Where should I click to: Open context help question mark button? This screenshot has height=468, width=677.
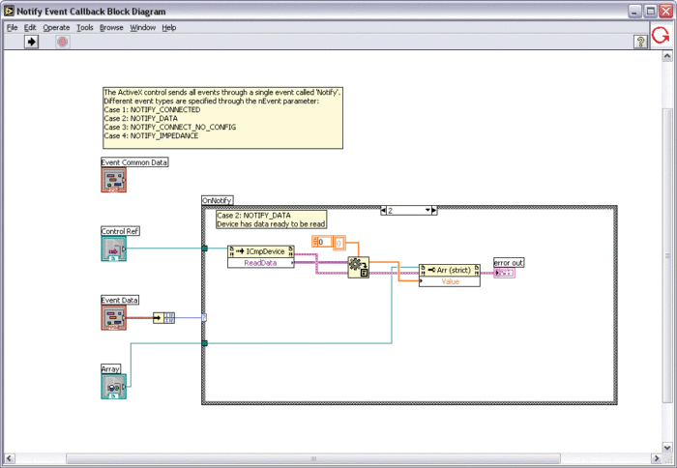pos(640,42)
